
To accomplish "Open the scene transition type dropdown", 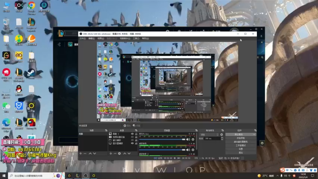I will click(209, 134).
